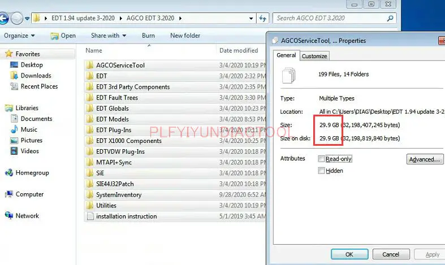The height and width of the screenshot is (265, 445).
Task: Sort by Date modified column header
Action: click(x=239, y=50)
